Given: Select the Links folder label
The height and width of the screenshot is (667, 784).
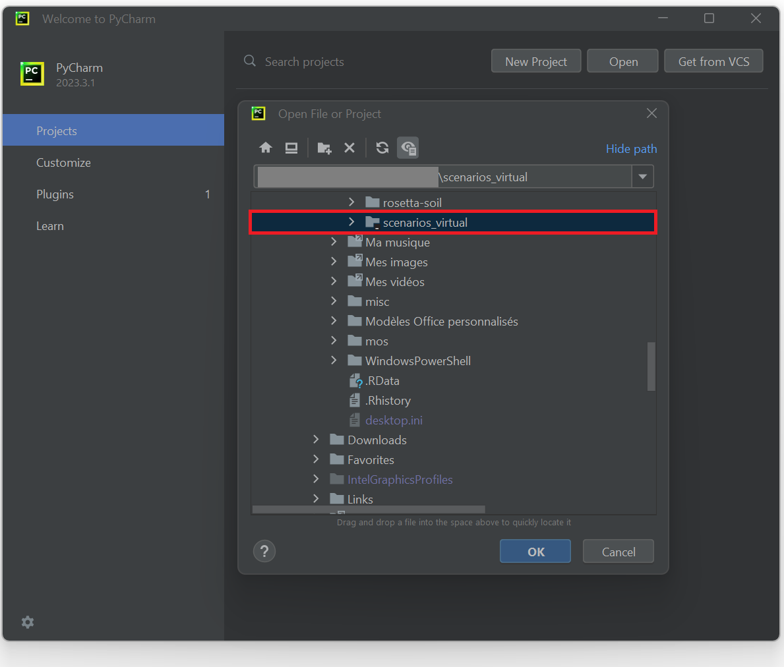Looking at the screenshot, I should (360, 499).
